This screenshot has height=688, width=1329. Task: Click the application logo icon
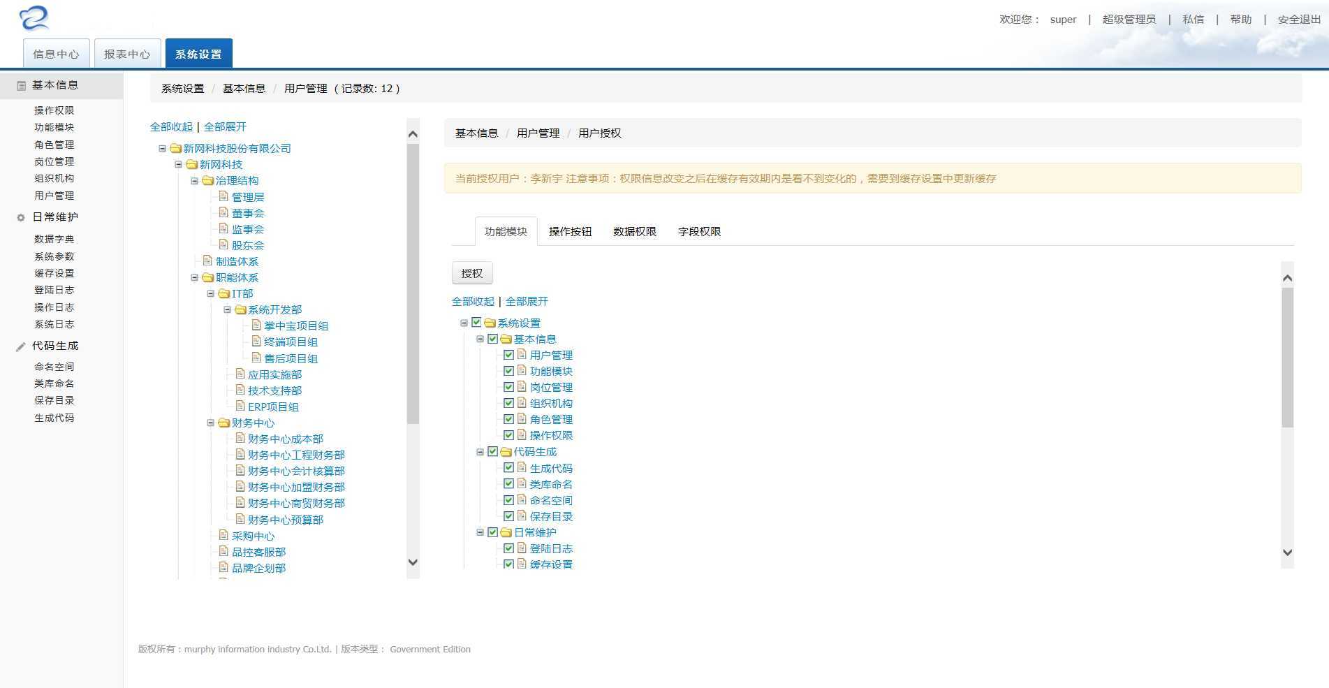click(34, 18)
